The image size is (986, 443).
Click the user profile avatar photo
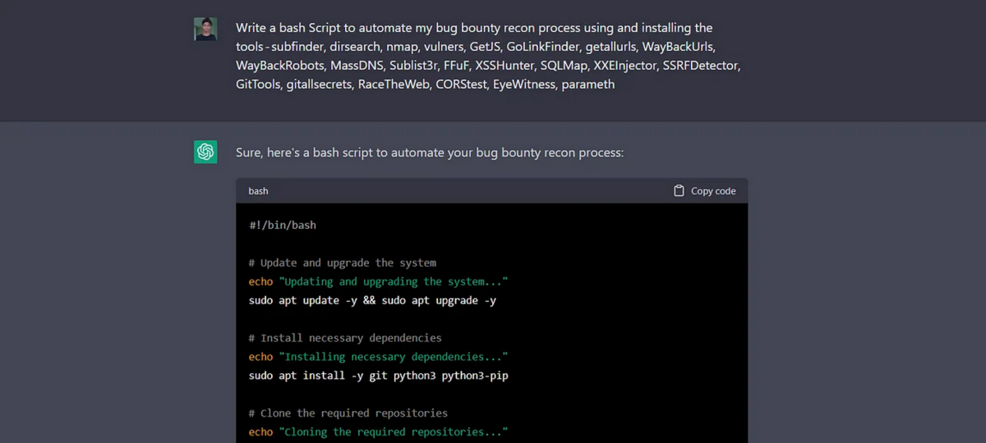click(205, 29)
